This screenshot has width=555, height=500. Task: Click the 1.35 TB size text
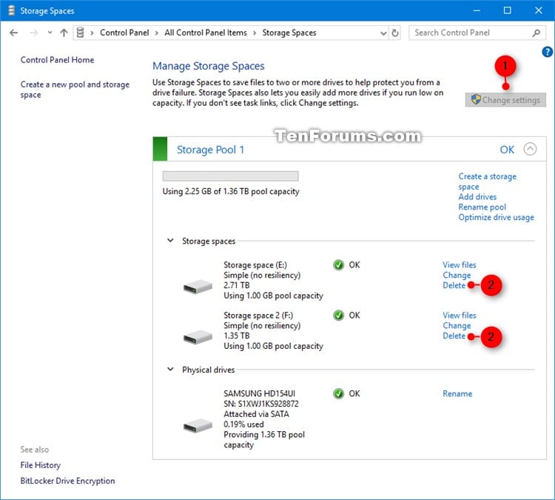pos(237,336)
